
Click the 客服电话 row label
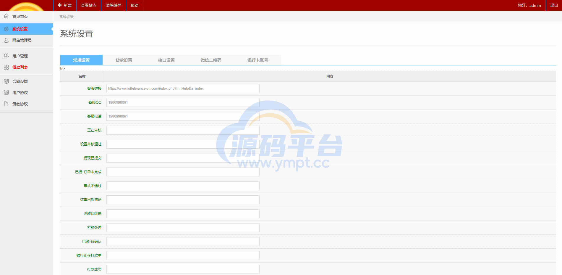coord(94,116)
